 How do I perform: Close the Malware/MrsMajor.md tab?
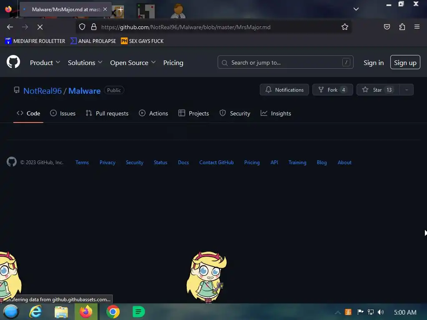(105, 9)
